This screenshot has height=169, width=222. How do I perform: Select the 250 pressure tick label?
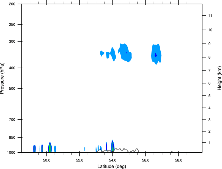pyautogui.click(x=12, y=24)
